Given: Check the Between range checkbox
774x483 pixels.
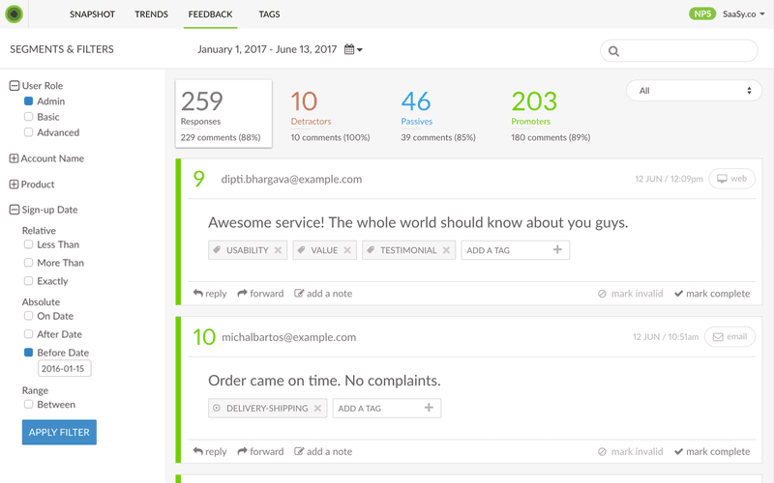Looking at the screenshot, I should point(29,404).
